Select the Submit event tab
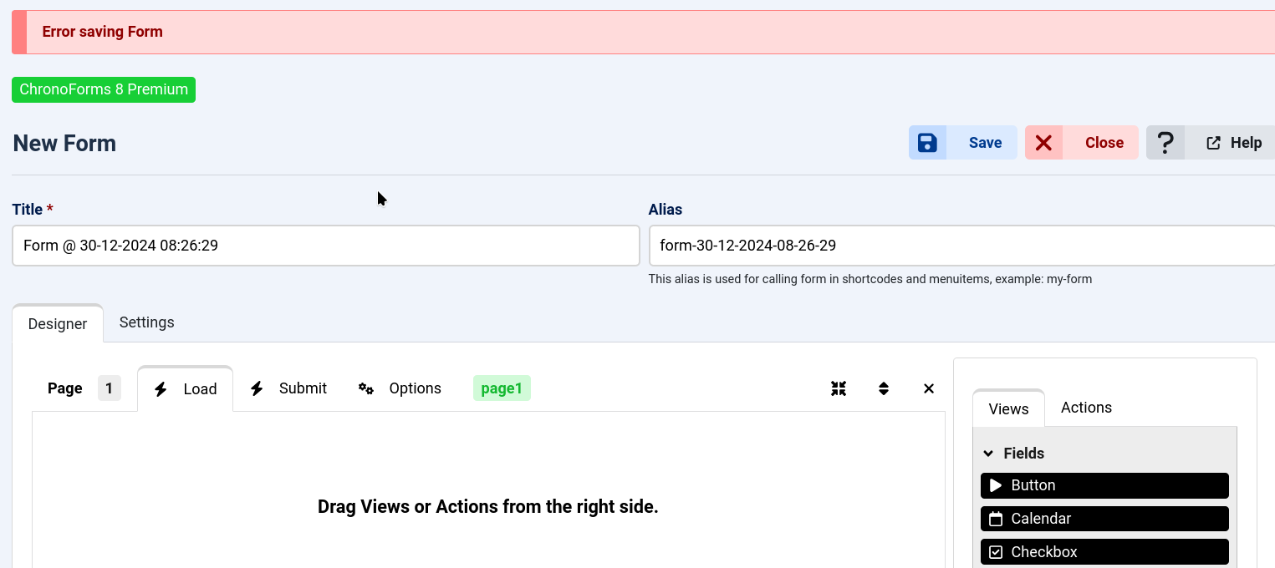Viewport: 1275px width, 568px height. [289, 388]
